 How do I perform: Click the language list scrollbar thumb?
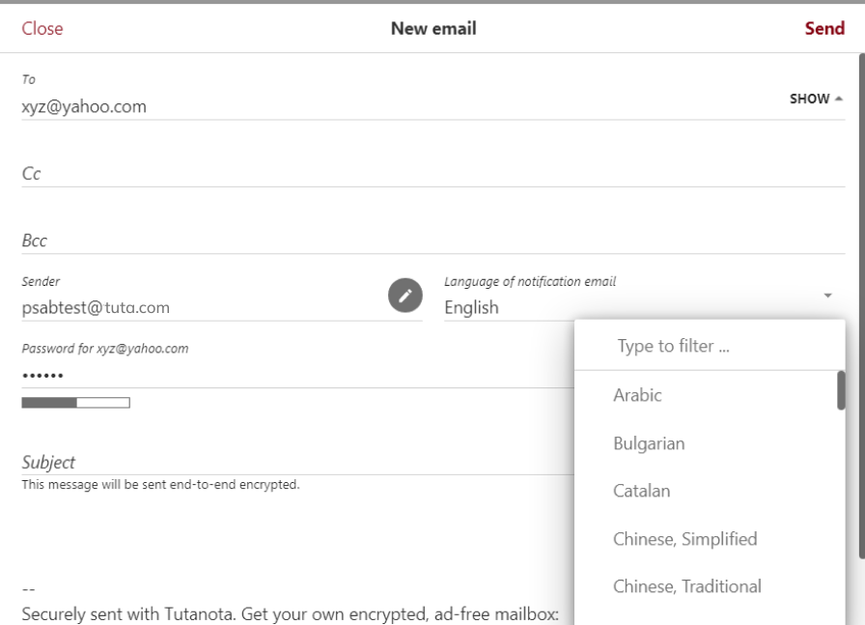click(x=841, y=391)
